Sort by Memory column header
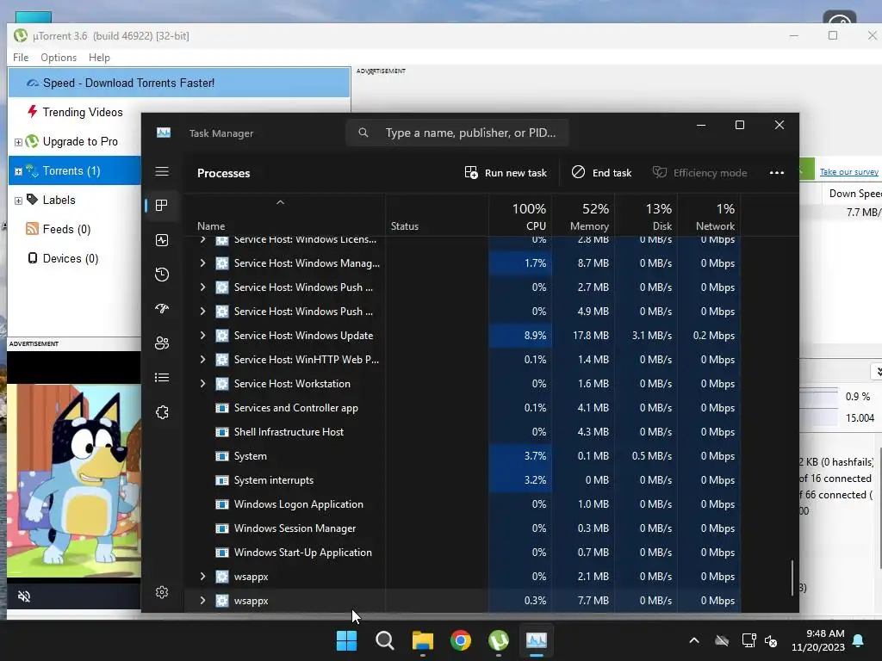This screenshot has width=882, height=661. [583, 216]
